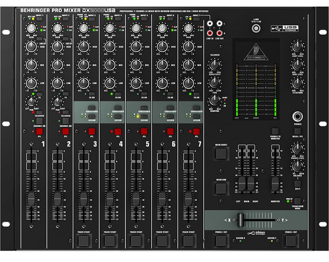This screenshot has height=262, width=329.
Task: Click TRACK START button under channel 5
Action: [136, 241]
